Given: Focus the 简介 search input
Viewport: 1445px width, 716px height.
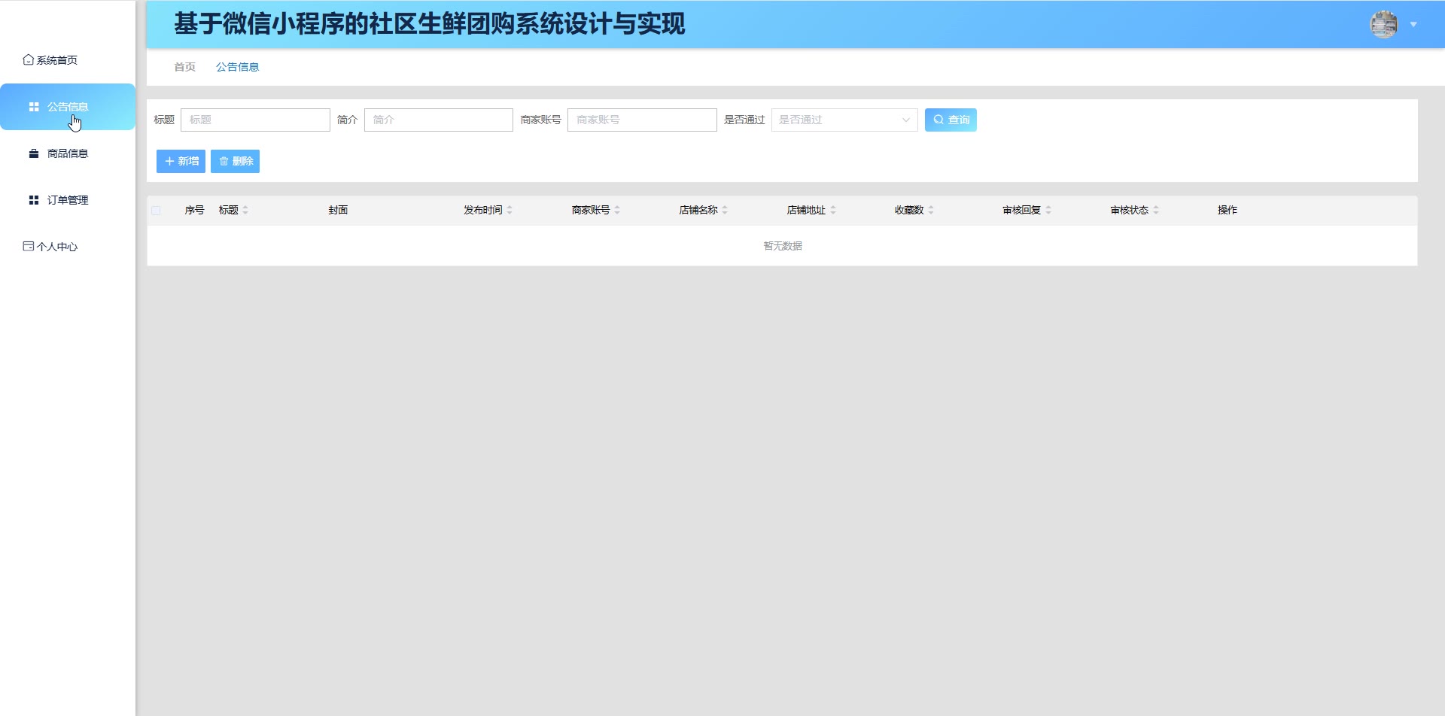Looking at the screenshot, I should [x=439, y=120].
